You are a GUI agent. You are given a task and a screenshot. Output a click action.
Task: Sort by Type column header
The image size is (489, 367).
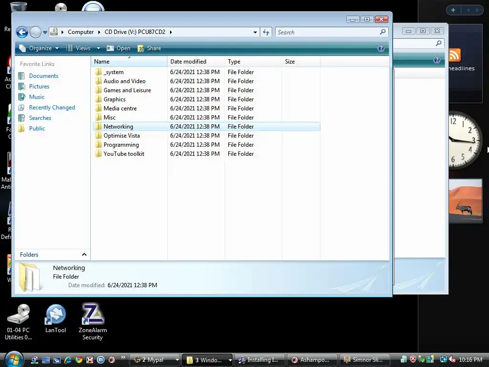point(253,62)
